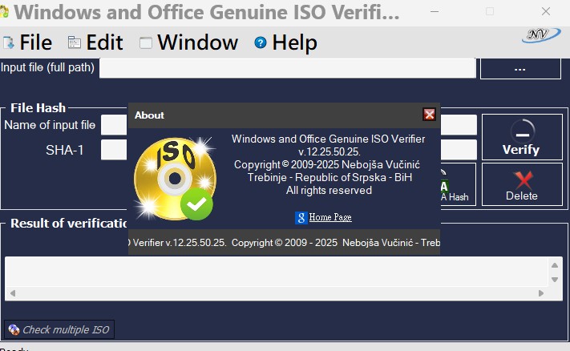Click the version text v.12.25.50.25.
This screenshot has width=570, height=351.
click(x=329, y=152)
